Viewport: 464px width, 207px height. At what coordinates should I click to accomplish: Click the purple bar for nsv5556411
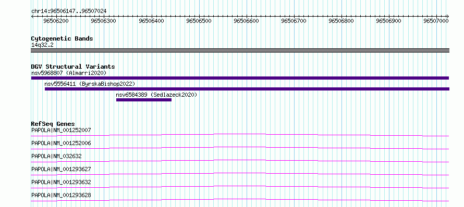tap(247, 89)
